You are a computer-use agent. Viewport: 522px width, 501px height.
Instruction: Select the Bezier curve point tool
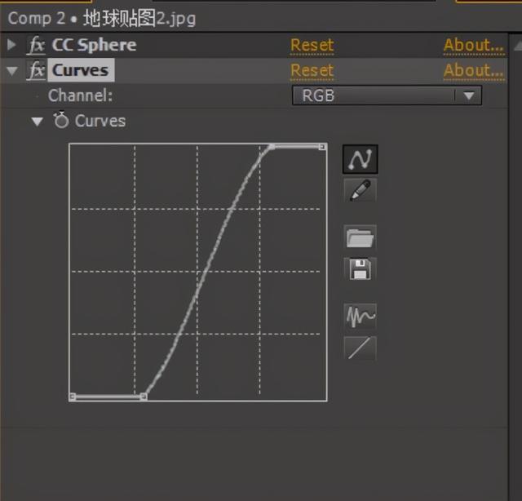pyautogui.click(x=361, y=159)
